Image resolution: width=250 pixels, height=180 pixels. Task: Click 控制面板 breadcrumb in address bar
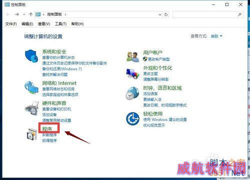pyautogui.click(x=54, y=14)
